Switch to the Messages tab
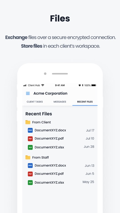 point(60,102)
